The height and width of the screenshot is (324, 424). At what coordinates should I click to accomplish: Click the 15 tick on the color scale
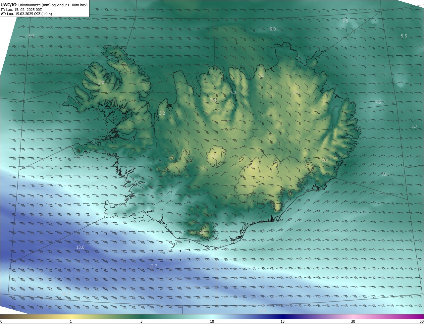[283, 321]
